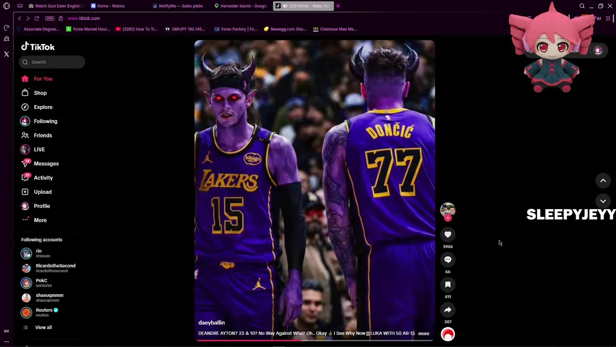The height and width of the screenshot is (347, 616).
Task: Go to the Following feed
Action: 39,121
